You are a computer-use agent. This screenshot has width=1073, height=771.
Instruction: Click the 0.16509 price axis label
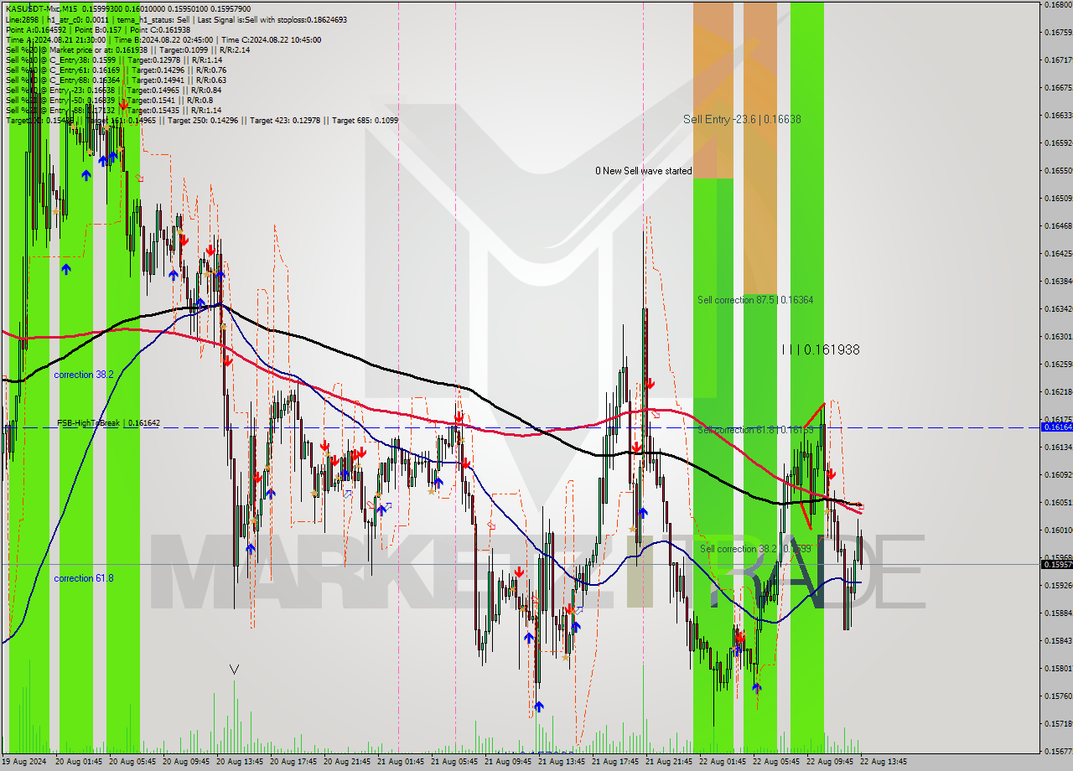[1057, 198]
